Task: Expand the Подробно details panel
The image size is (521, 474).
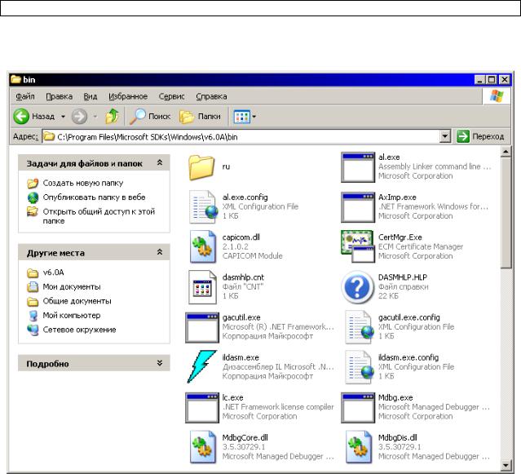Action: tap(160, 363)
